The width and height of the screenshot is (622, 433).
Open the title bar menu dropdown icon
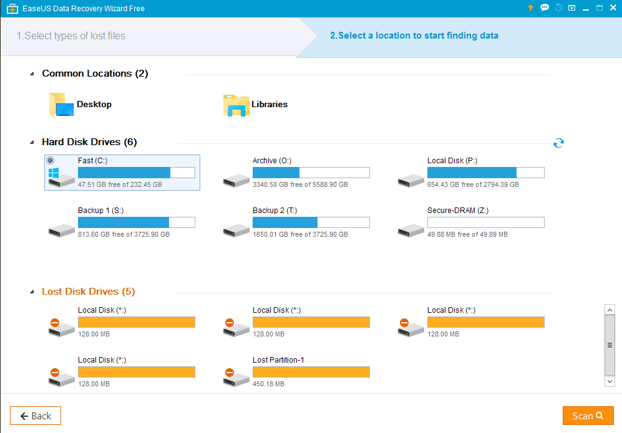click(571, 8)
